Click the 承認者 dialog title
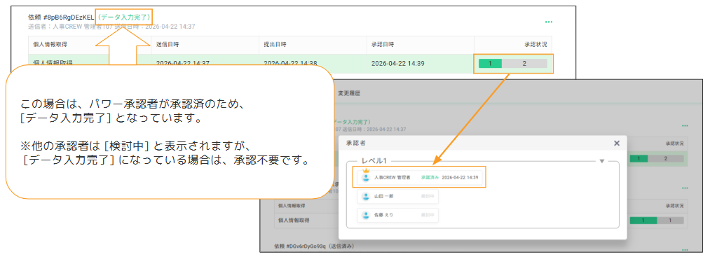710x257 pixels. click(x=355, y=143)
